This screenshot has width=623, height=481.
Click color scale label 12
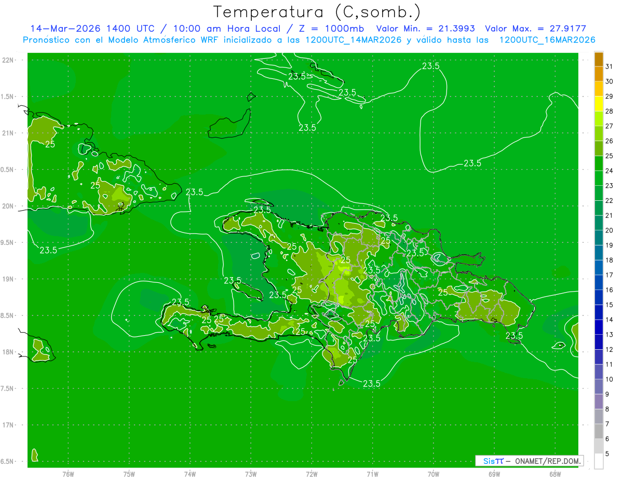(x=610, y=349)
